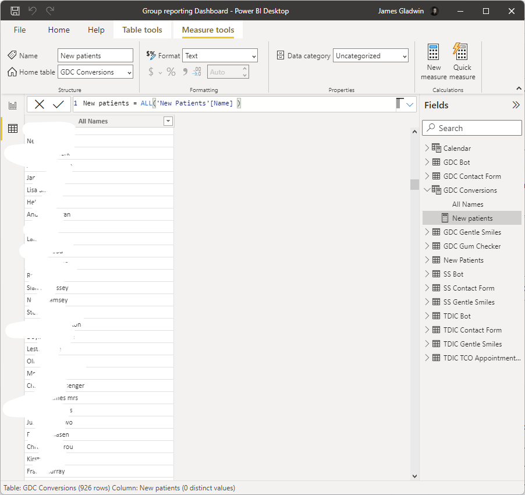Click the search magnifier icon
Screen dimensions: 525x495
[431, 128]
